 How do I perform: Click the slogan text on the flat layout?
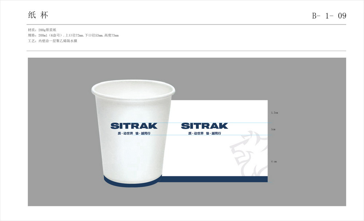pyautogui.click(x=204, y=134)
